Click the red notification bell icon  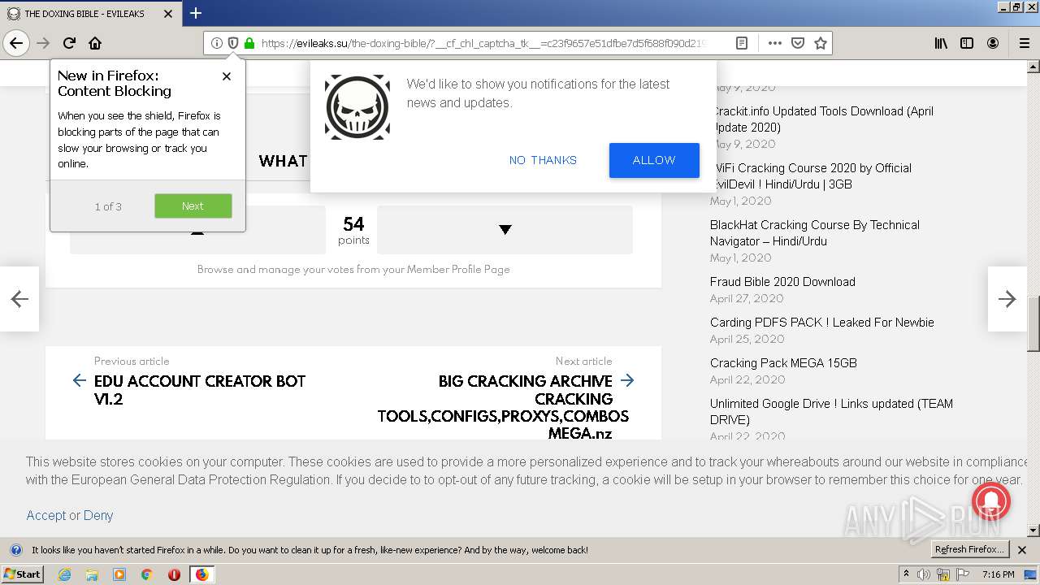990,500
